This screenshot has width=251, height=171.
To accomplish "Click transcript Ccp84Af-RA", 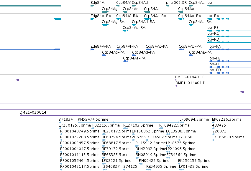I will tap(127, 16).
